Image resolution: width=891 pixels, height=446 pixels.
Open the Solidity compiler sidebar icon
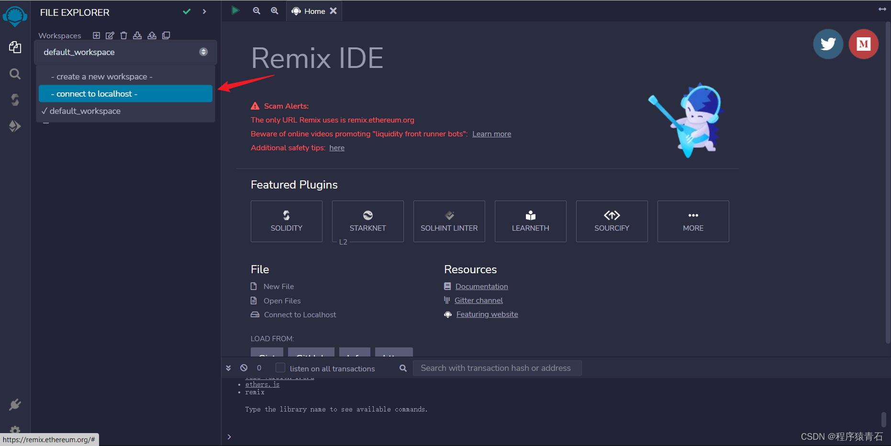[x=15, y=100]
